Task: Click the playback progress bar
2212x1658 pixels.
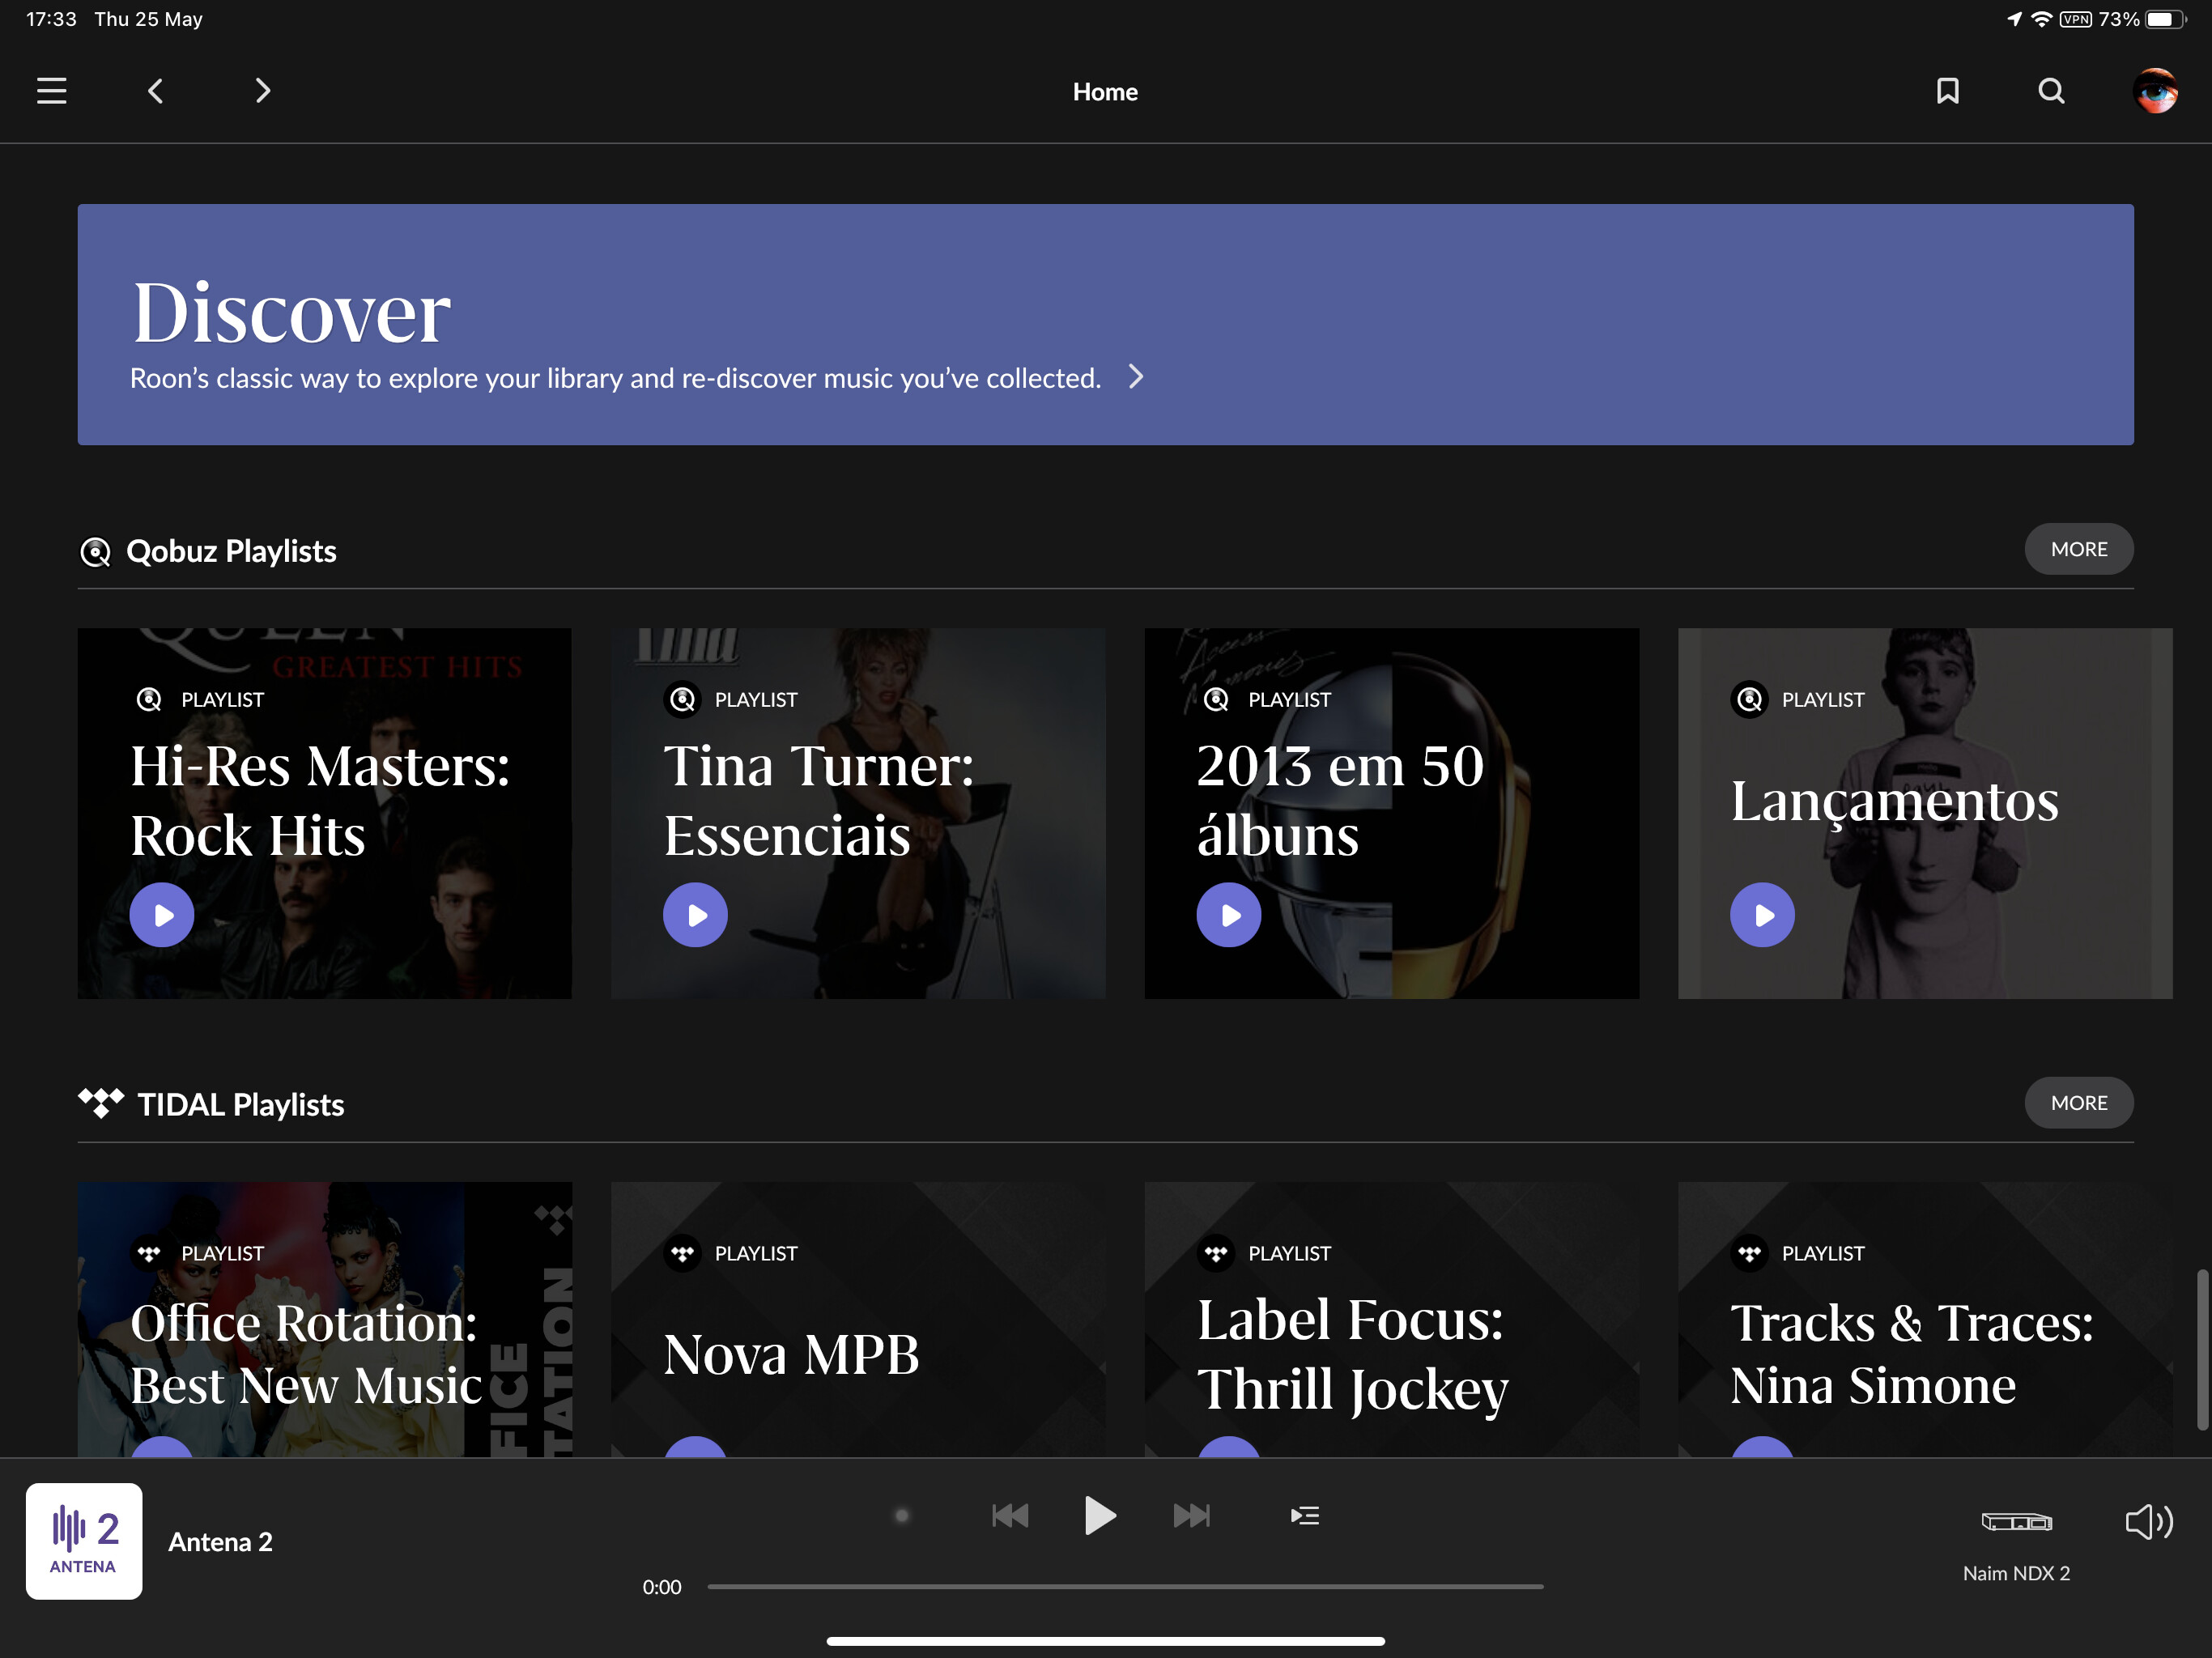Action: (x=1125, y=1586)
